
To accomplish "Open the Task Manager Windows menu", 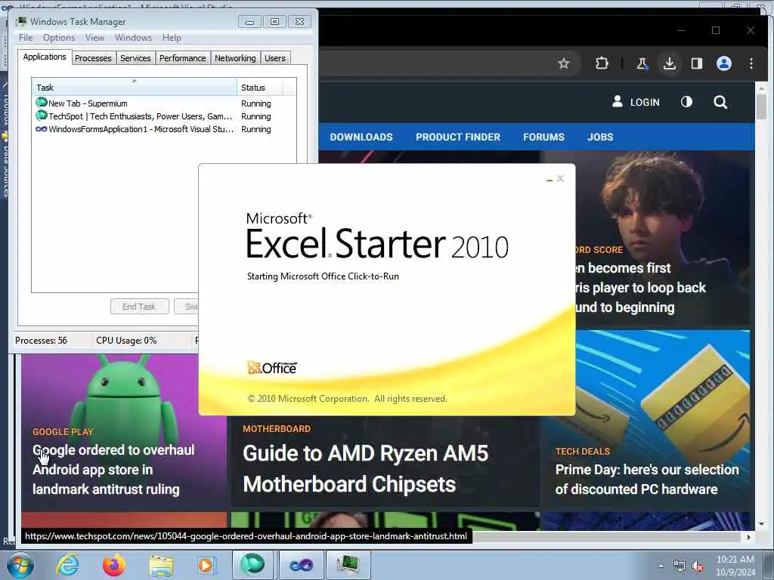I will coord(133,38).
